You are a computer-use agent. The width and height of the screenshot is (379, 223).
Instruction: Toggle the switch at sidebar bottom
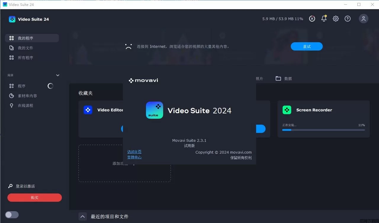click(x=12, y=215)
